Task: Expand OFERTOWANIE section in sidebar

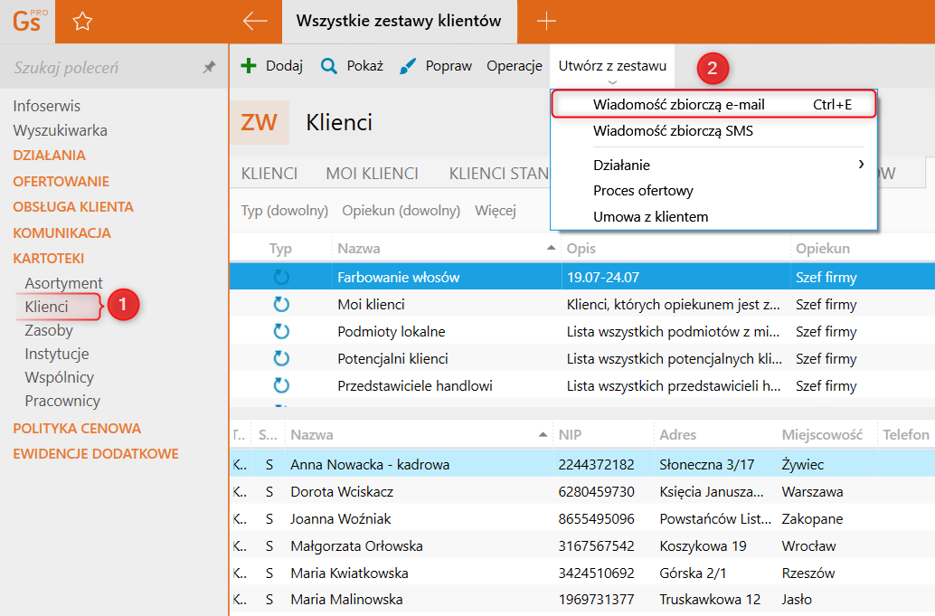Action: point(61,181)
